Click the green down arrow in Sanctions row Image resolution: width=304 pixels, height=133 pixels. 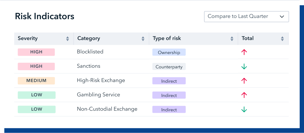click(244, 66)
